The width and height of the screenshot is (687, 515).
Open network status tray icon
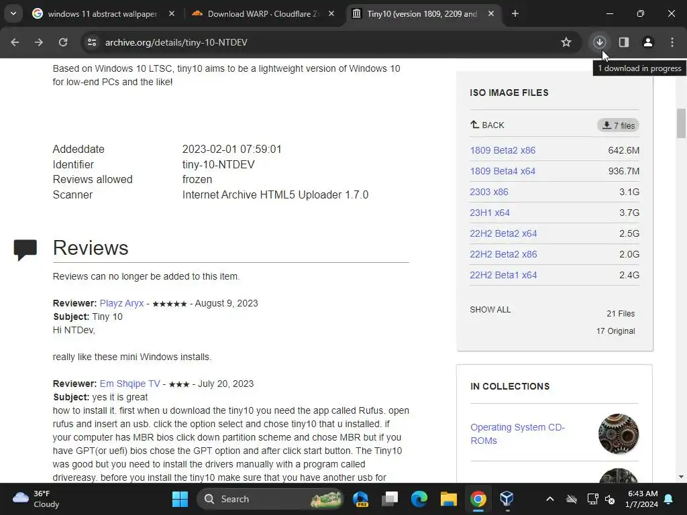click(593, 499)
